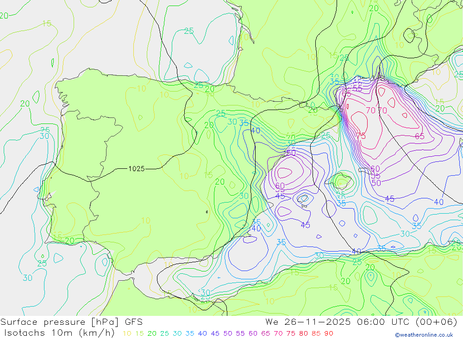The image size is (463, 339).
Task: Click the 50 isotach label off Catalonia
Action: (x=291, y=153)
